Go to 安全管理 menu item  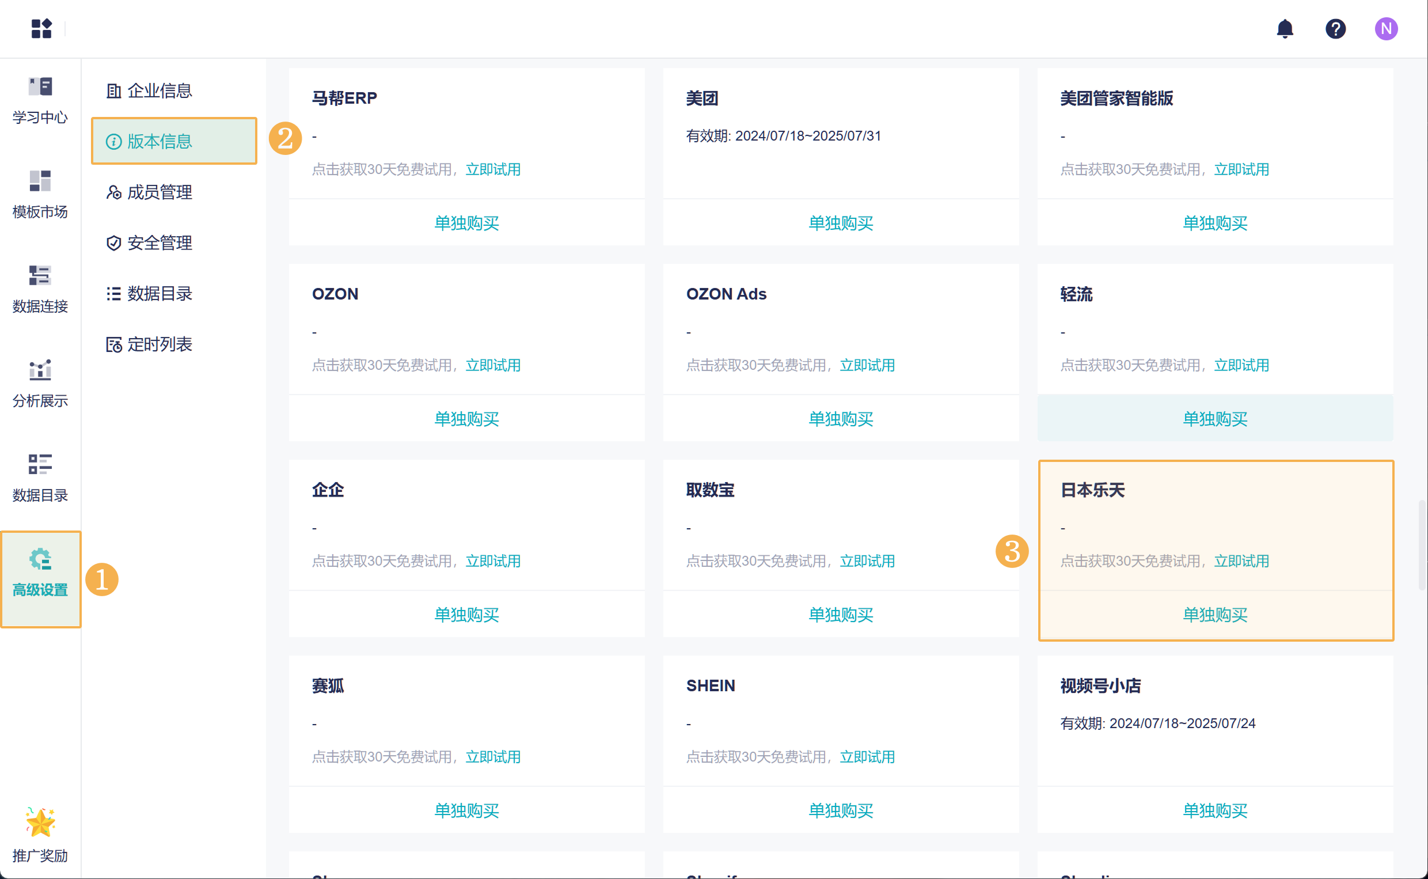click(x=159, y=243)
